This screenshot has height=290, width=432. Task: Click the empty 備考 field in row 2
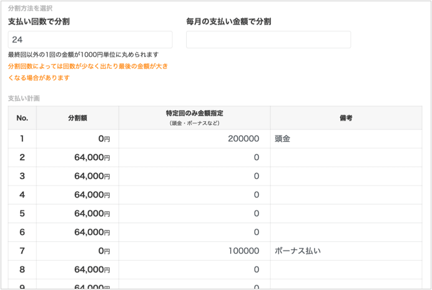point(346,157)
